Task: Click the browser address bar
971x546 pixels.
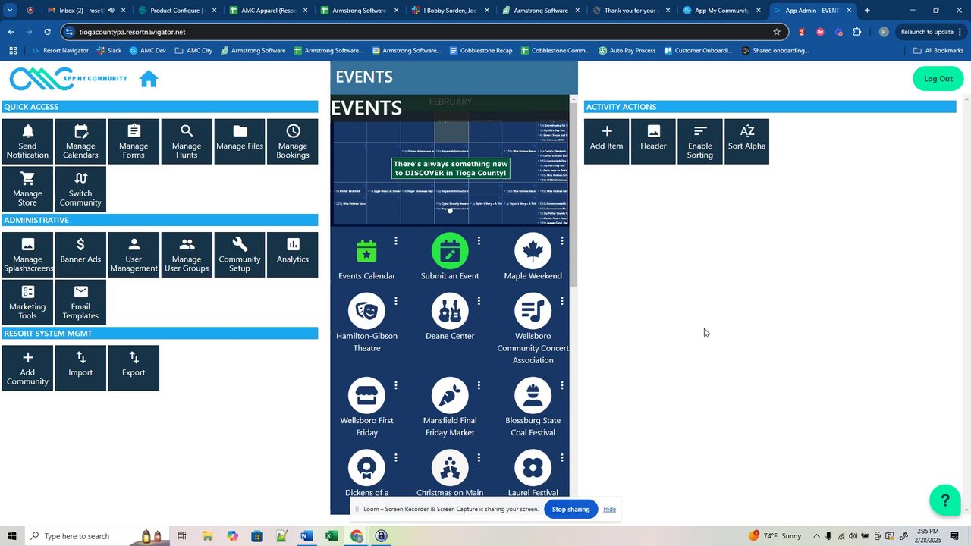Action: (425, 32)
